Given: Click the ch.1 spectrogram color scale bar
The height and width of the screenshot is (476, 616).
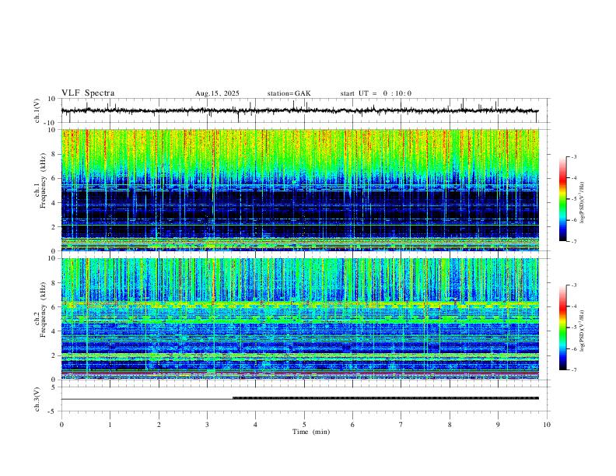Looking at the screenshot, I should tap(562, 199).
